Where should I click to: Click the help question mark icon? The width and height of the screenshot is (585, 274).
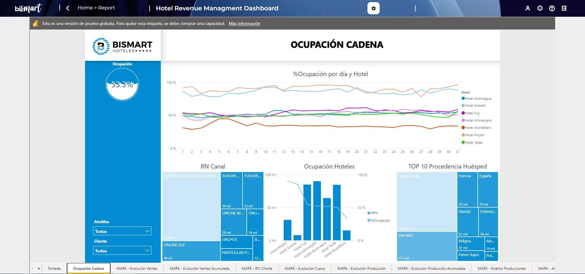(x=552, y=8)
